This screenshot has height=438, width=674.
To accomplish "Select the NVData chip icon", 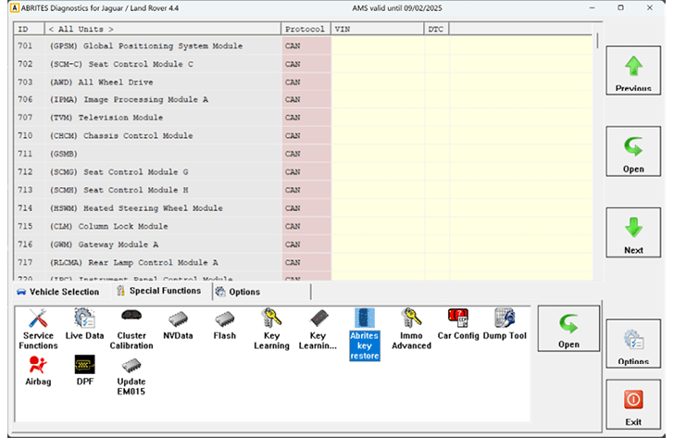I will (178, 326).
